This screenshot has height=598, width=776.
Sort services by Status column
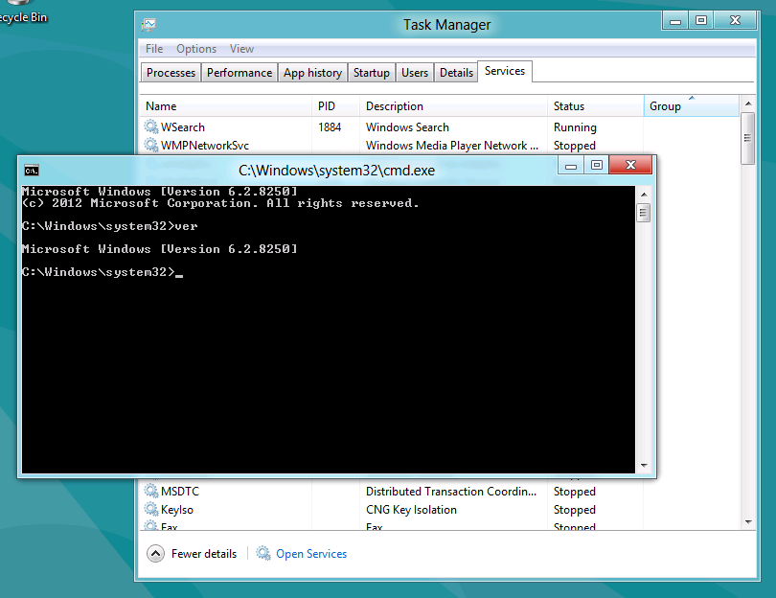[569, 106]
